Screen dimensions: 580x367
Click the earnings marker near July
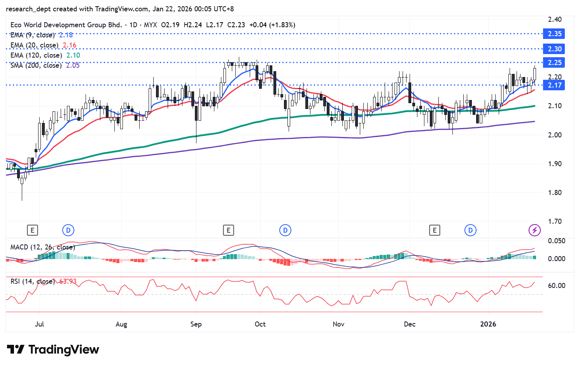coord(32,230)
